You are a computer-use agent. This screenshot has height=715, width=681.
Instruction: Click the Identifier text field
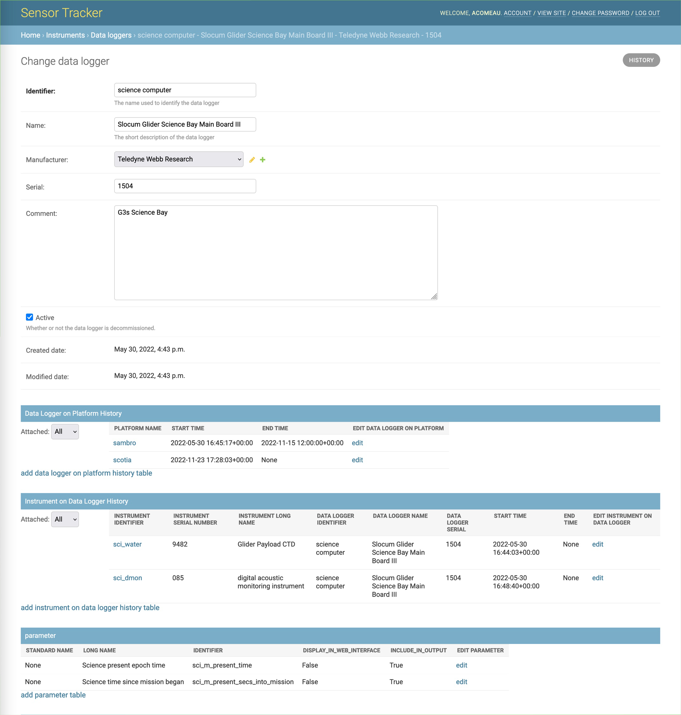pyautogui.click(x=185, y=90)
